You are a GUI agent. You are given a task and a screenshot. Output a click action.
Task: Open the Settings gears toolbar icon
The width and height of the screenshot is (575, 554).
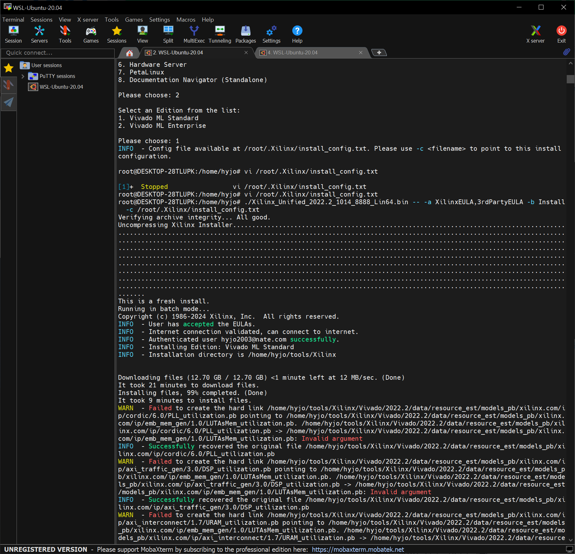(x=271, y=34)
